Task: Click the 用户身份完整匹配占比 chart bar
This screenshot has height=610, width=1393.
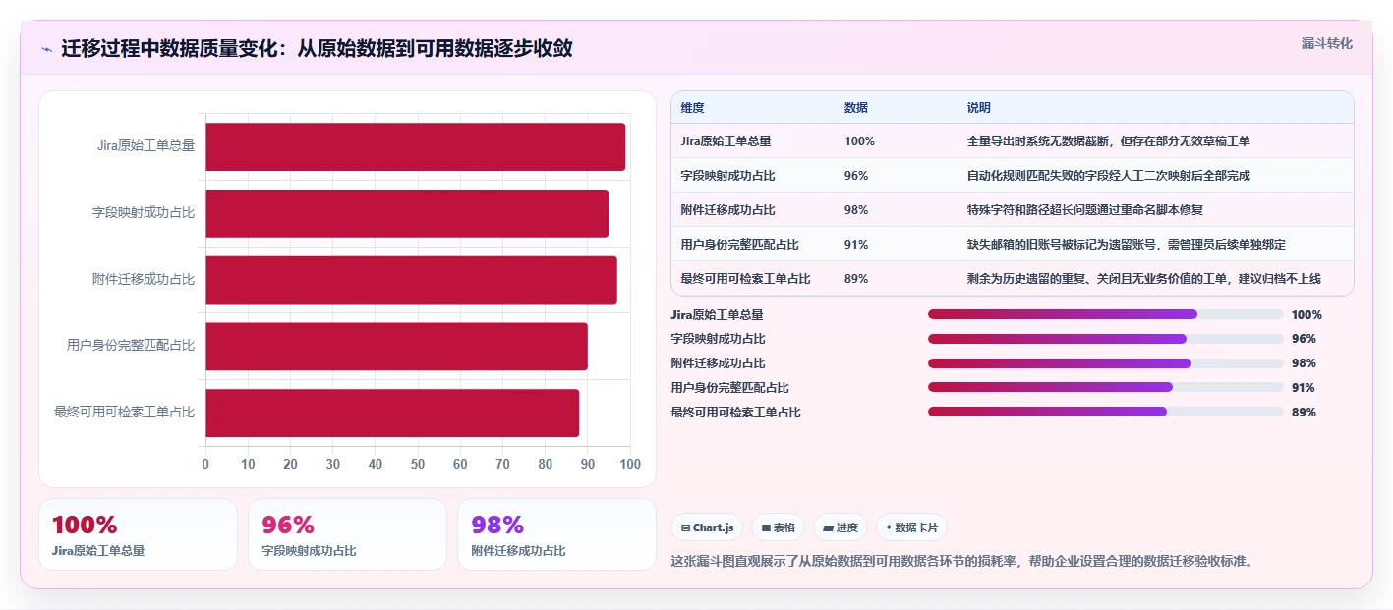Action: 396,346
